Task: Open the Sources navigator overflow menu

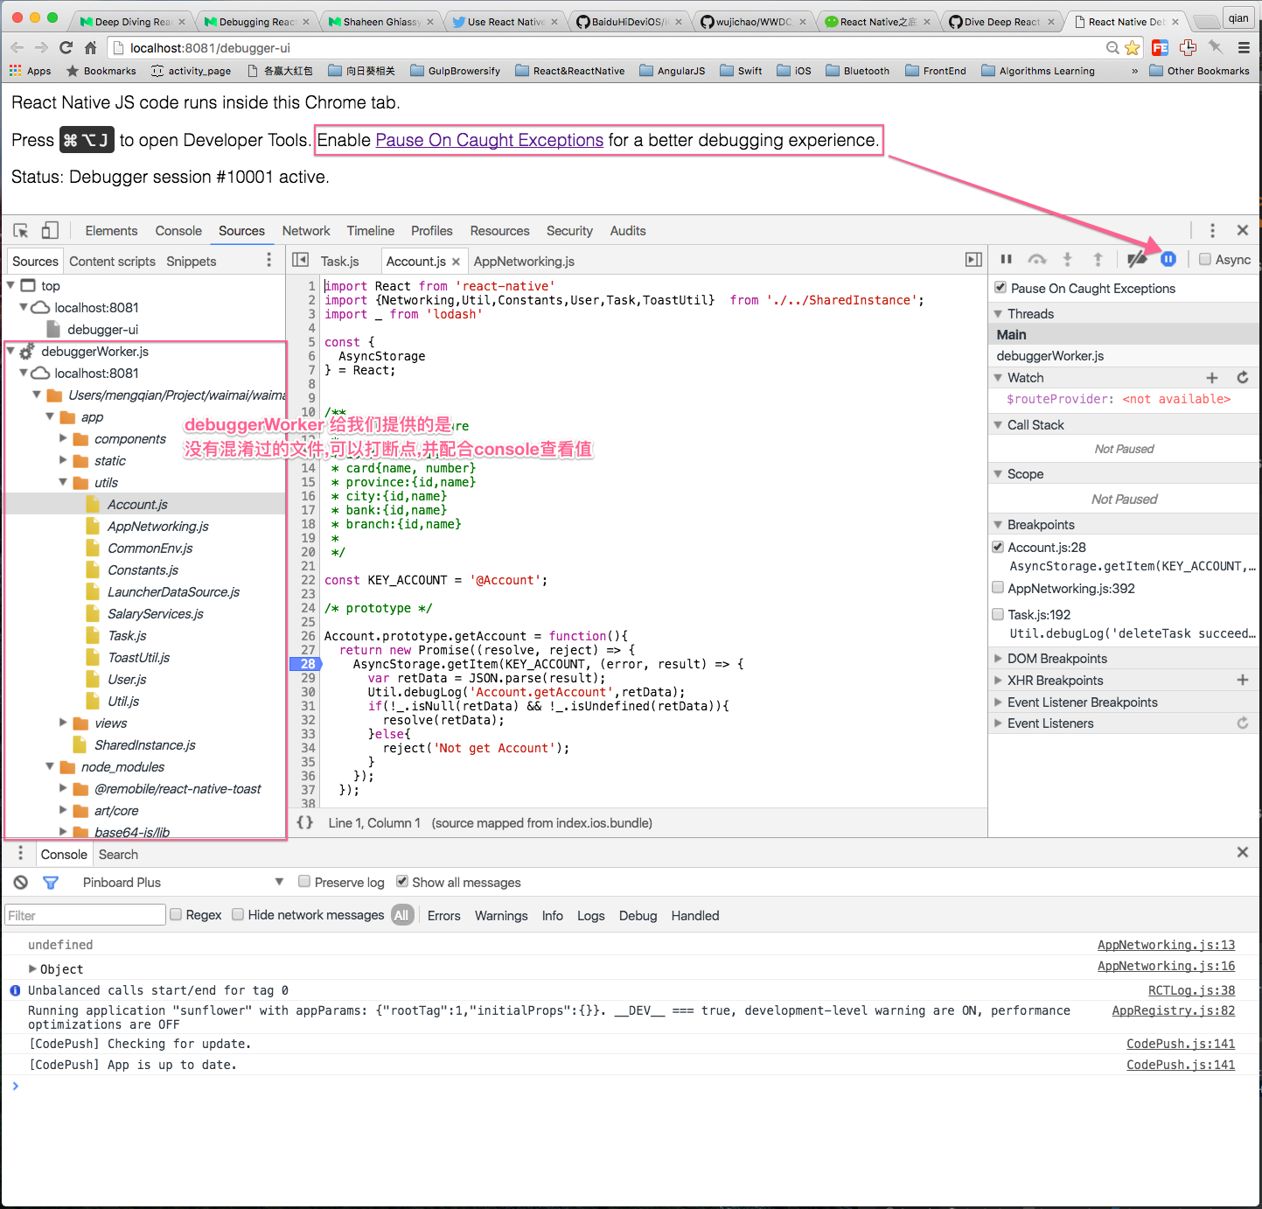Action: tap(268, 260)
